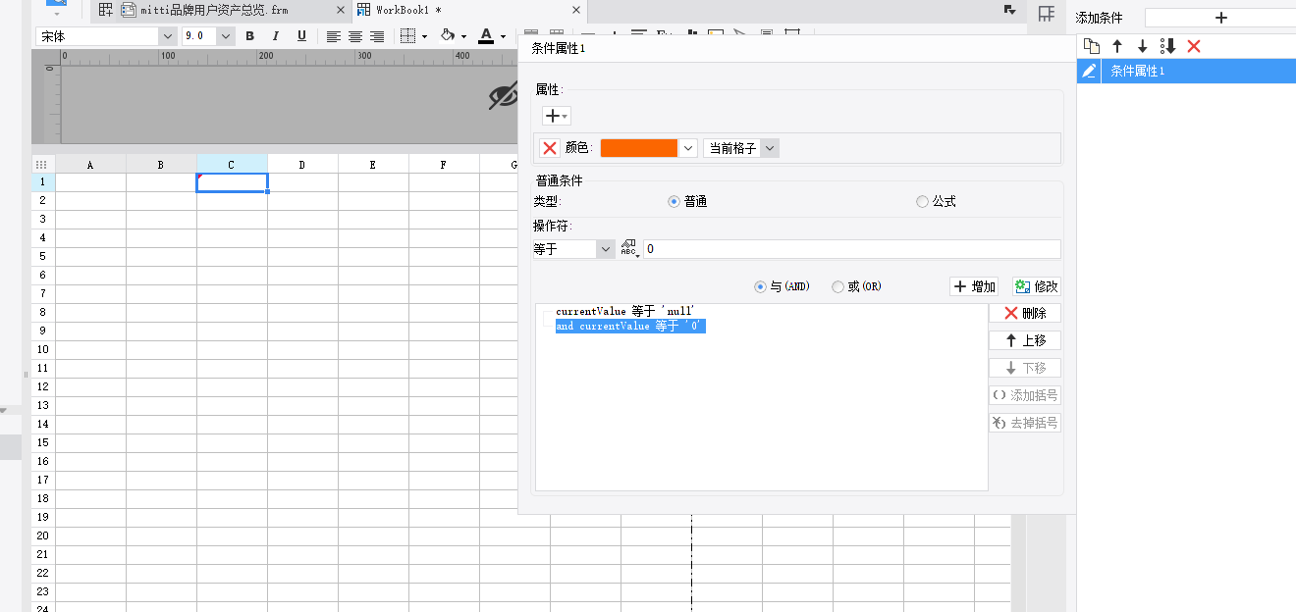The width and height of the screenshot is (1296, 612).
Task: Click the 添加括号 button
Action: (1025, 395)
